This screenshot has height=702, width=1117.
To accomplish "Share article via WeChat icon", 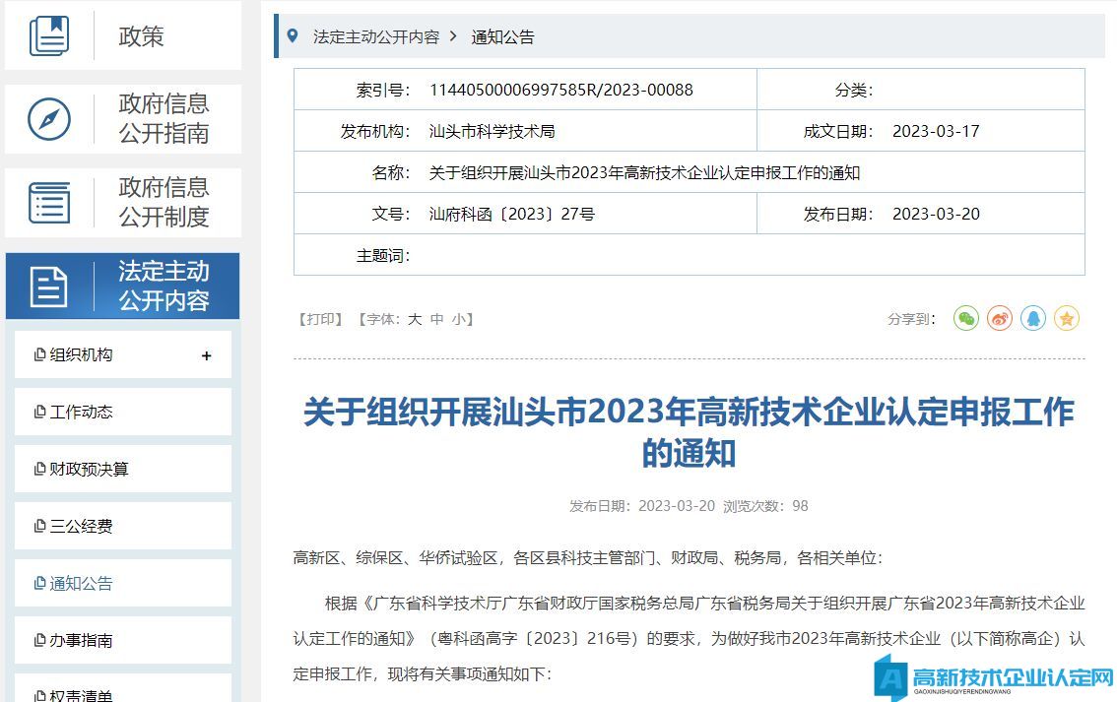I will [x=966, y=318].
